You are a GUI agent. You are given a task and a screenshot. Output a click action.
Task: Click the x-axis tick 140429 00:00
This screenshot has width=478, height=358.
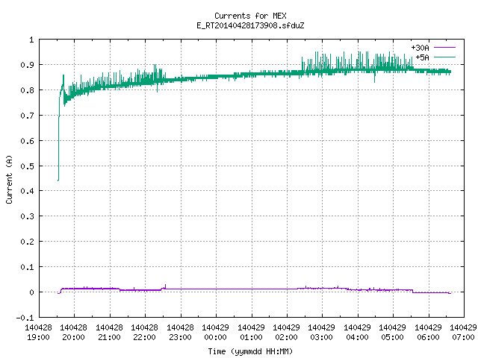point(215,332)
